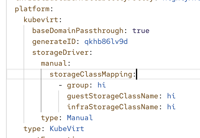Viewport: 200px width, 138px height.
Task: Click the "hi" value of guestStorageClassName
Action: click(172, 96)
